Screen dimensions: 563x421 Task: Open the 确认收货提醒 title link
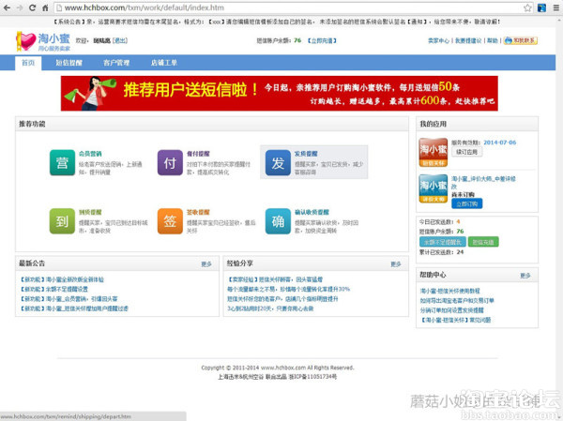click(x=312, y=212)
